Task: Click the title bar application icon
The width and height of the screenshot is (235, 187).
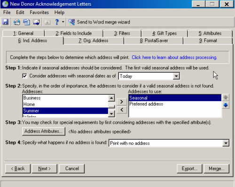Action: coord(5,4)
